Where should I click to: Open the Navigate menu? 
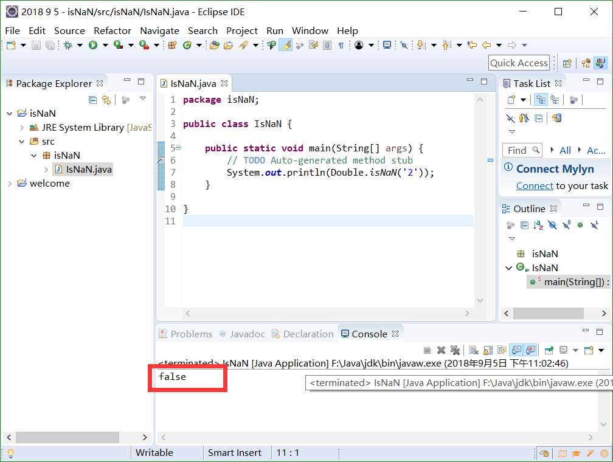tap(159, 30)
